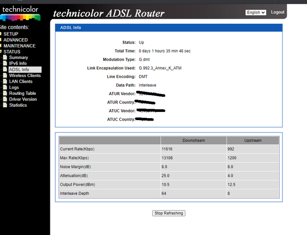
Task: Open the Routing Table page
Action: pos(23,93)
